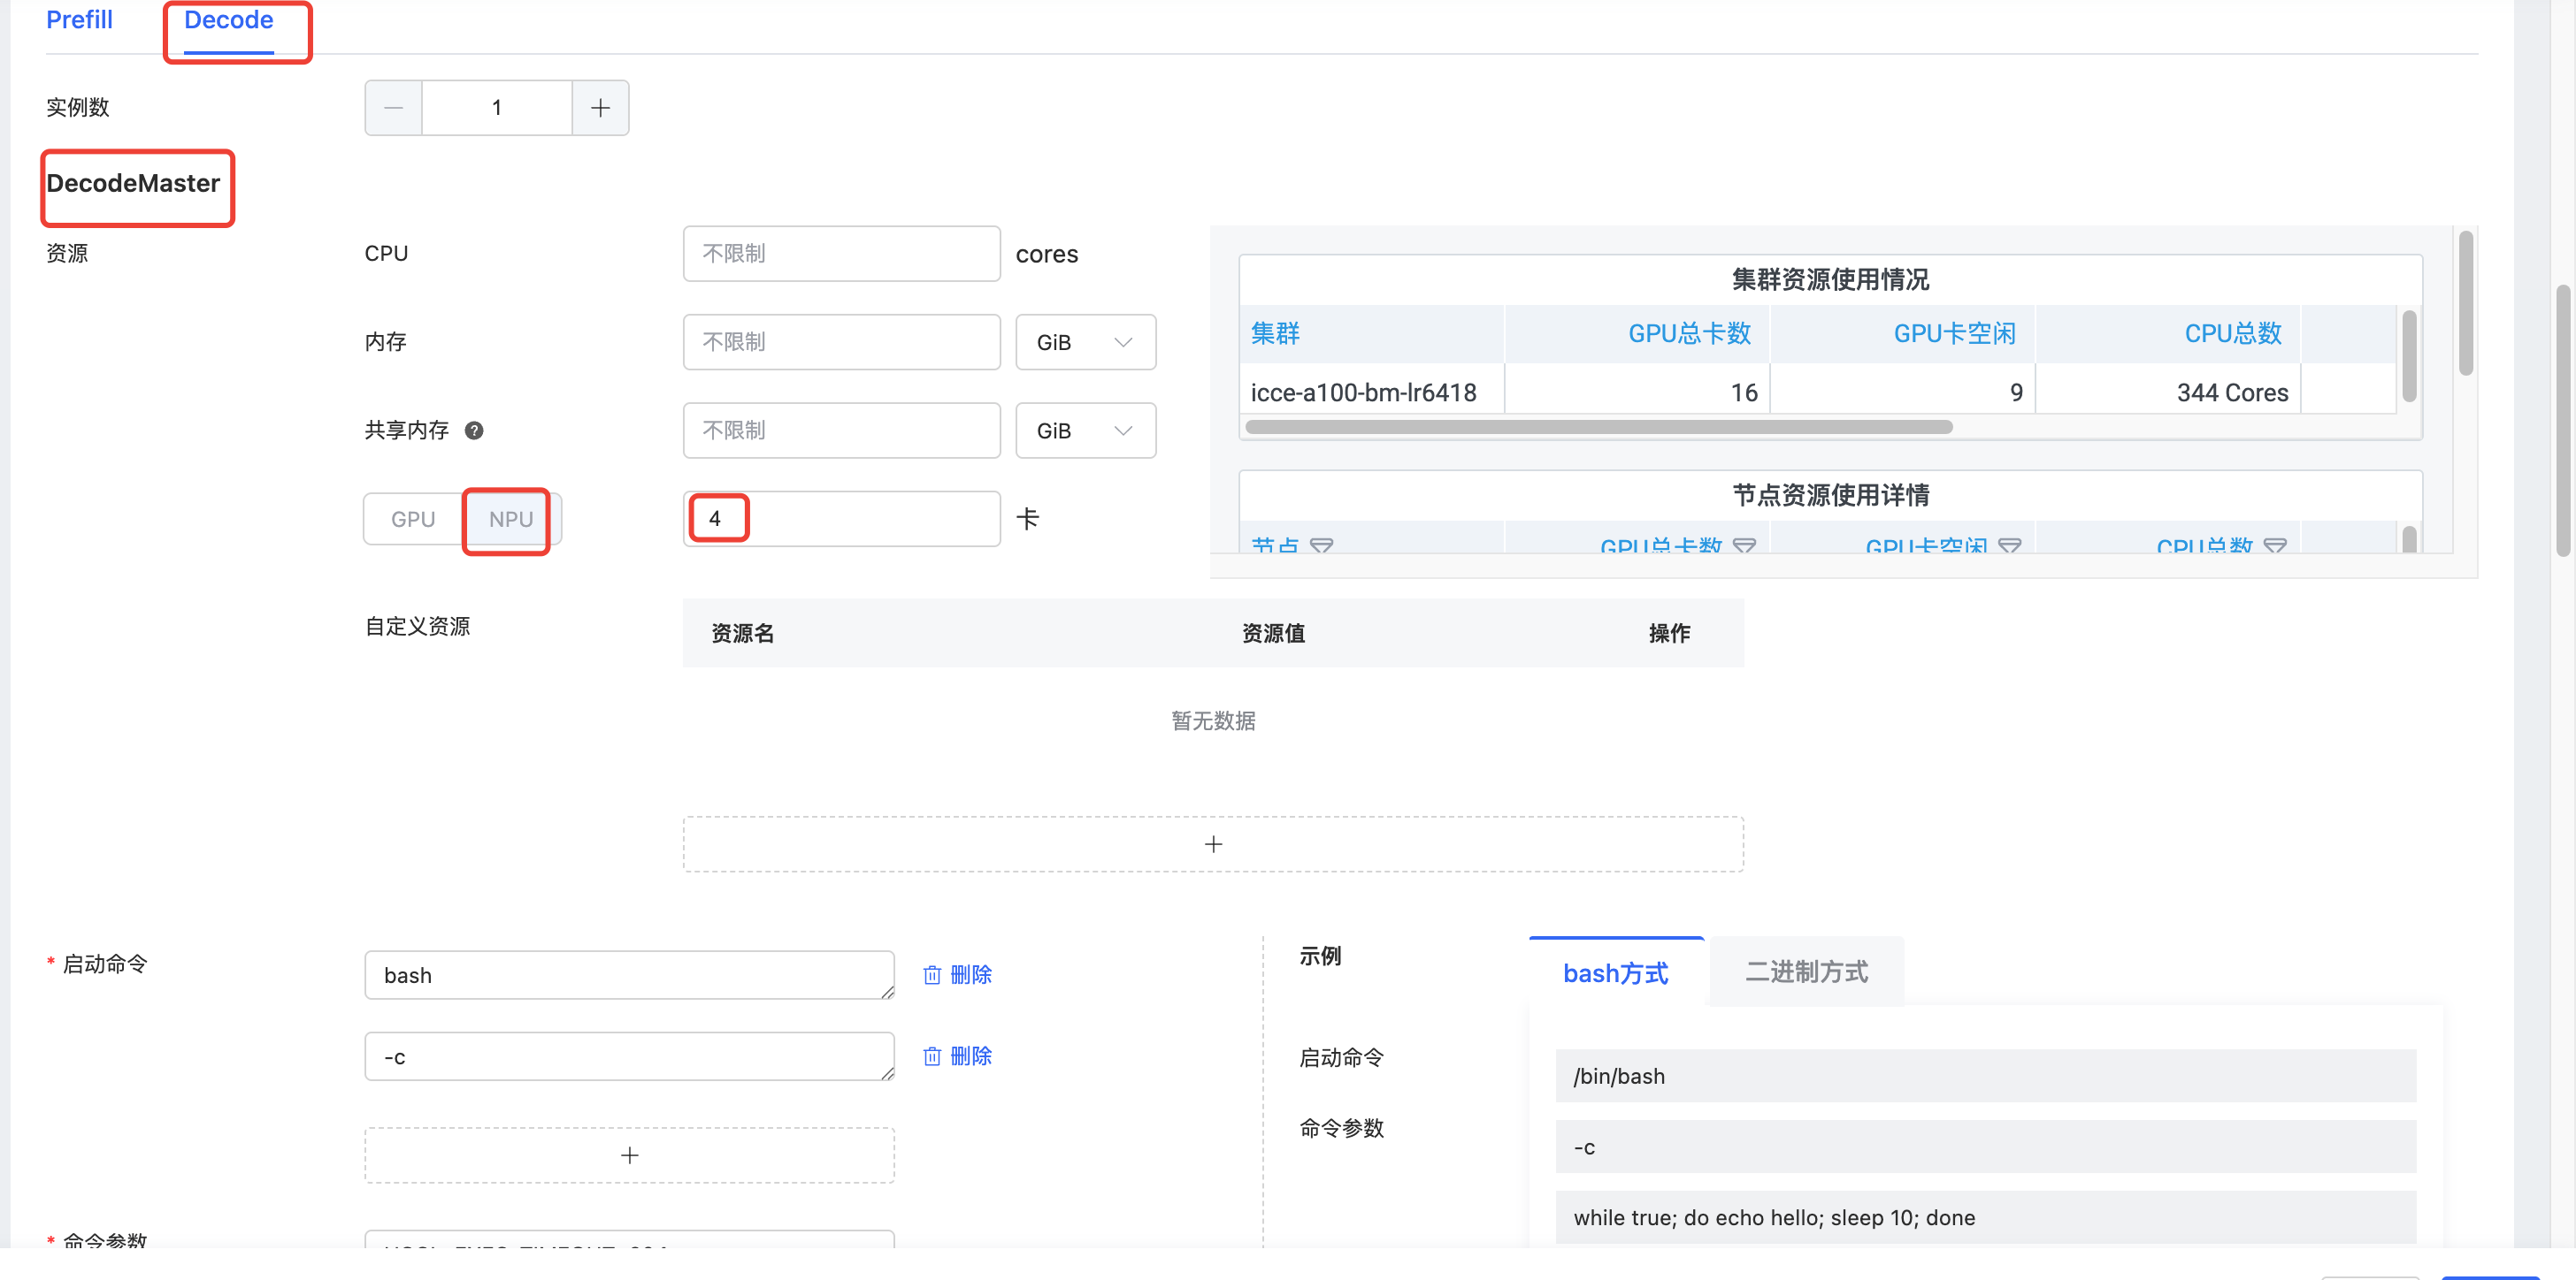Screen dimensions: 2576x1280
Task: Select the NPU accelerator type toggle
Action: click(510, 519)
